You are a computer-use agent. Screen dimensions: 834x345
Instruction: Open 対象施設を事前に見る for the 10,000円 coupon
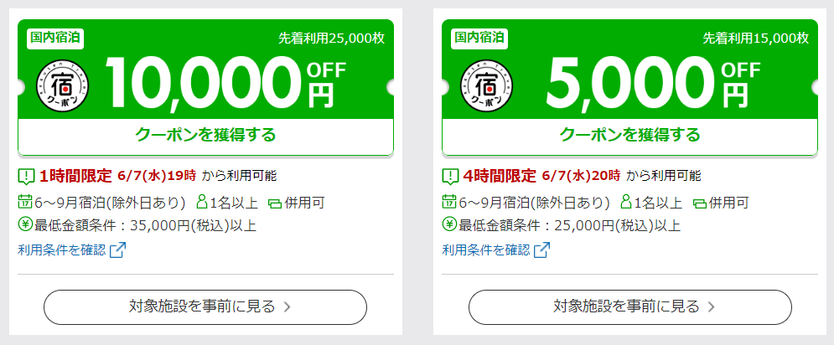205,306
